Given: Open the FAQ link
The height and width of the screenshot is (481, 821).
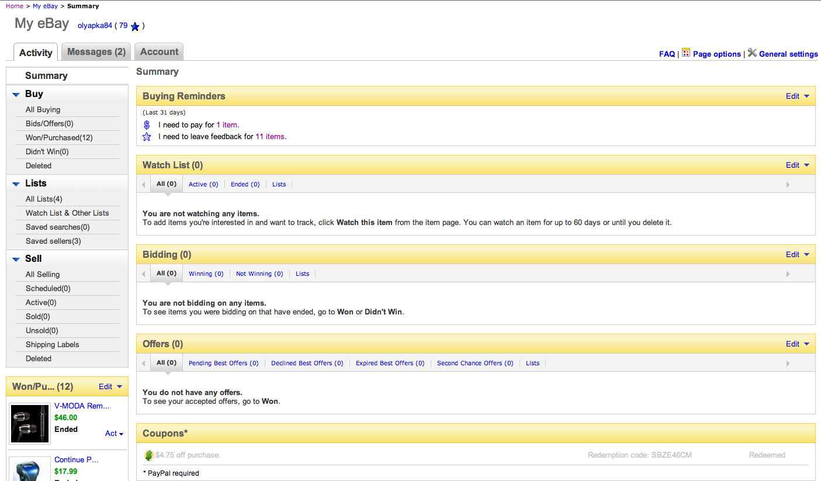Looking at the screenshot, I should [x=667, y=54].
